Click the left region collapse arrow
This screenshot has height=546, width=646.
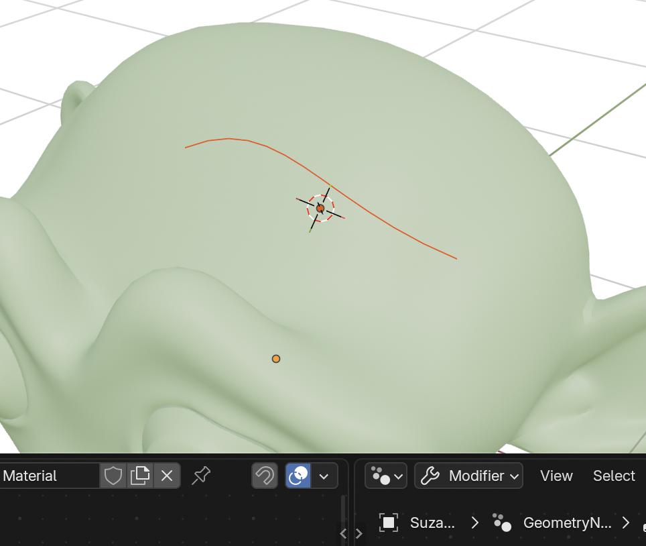pos(344,534)
